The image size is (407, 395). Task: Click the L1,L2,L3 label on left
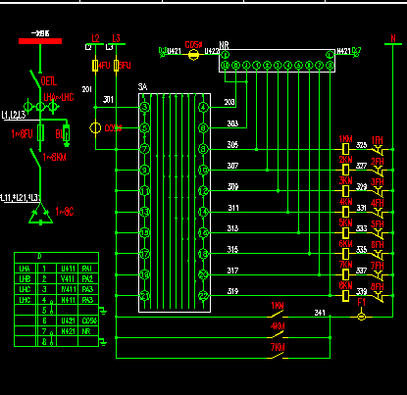14,115
